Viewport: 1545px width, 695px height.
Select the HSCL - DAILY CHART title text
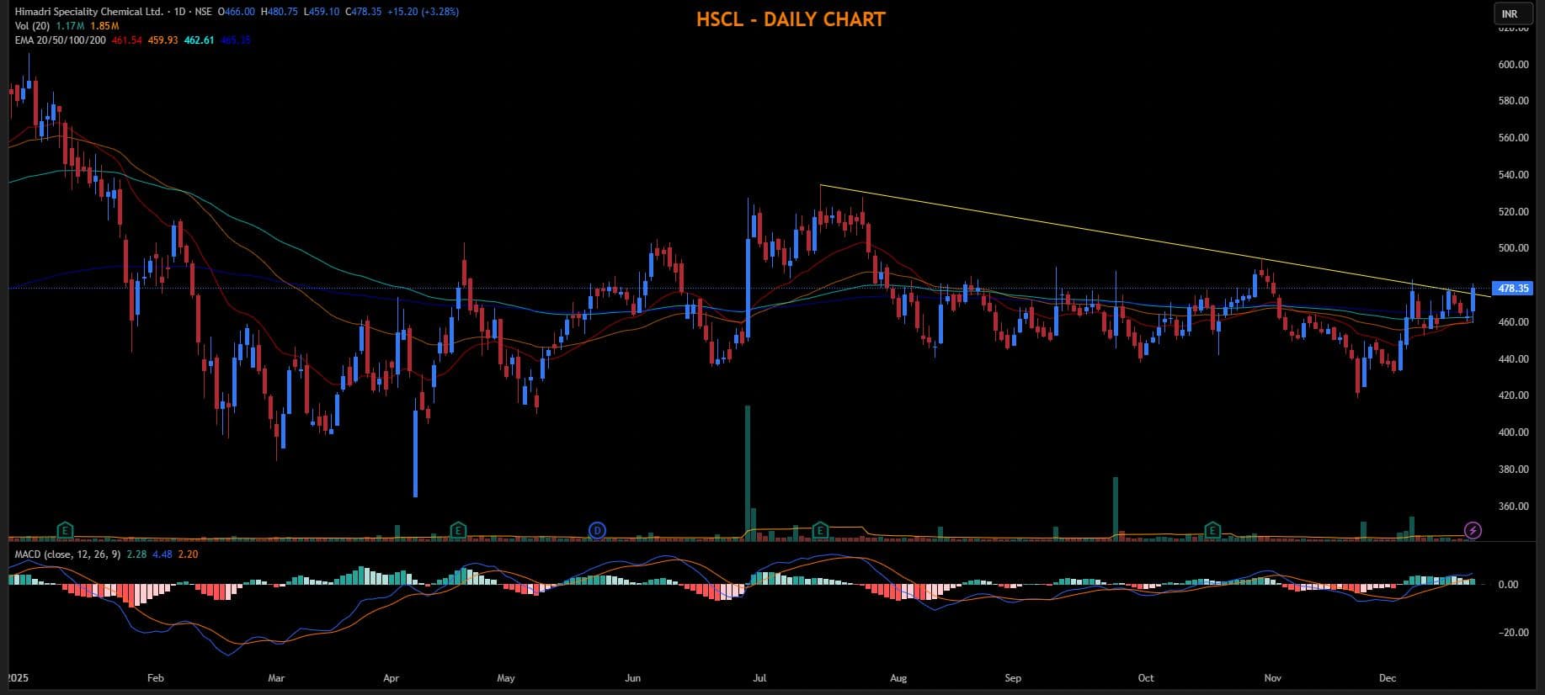[x=791, y=19]
